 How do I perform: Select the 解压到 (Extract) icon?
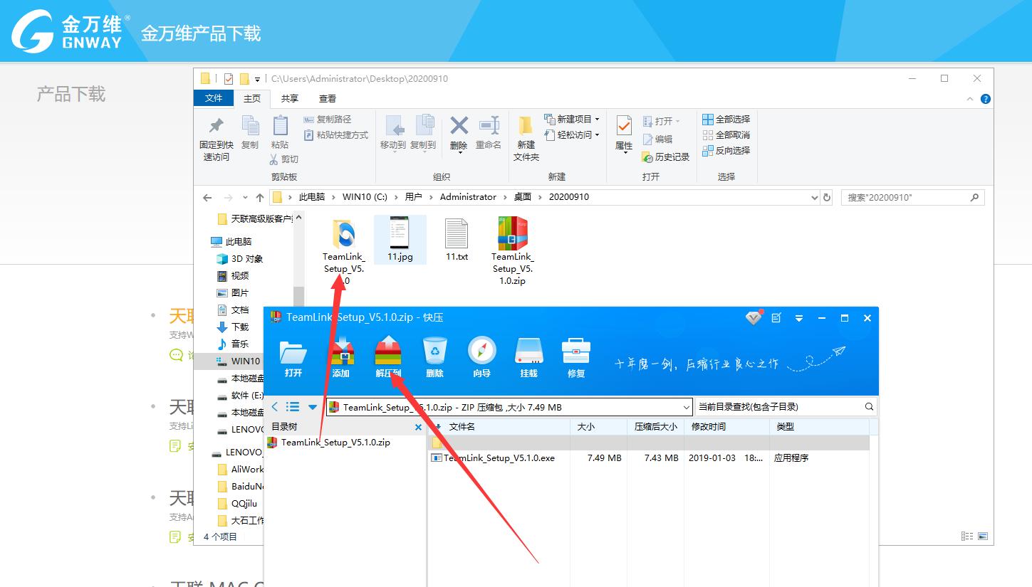pos(388,356)
